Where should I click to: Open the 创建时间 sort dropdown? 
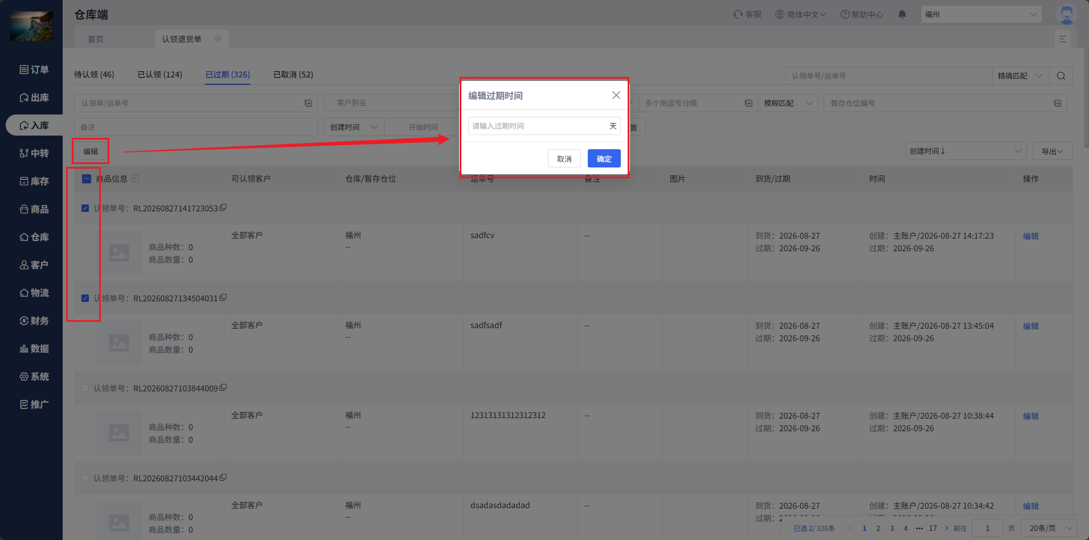[x=966, y=151]
